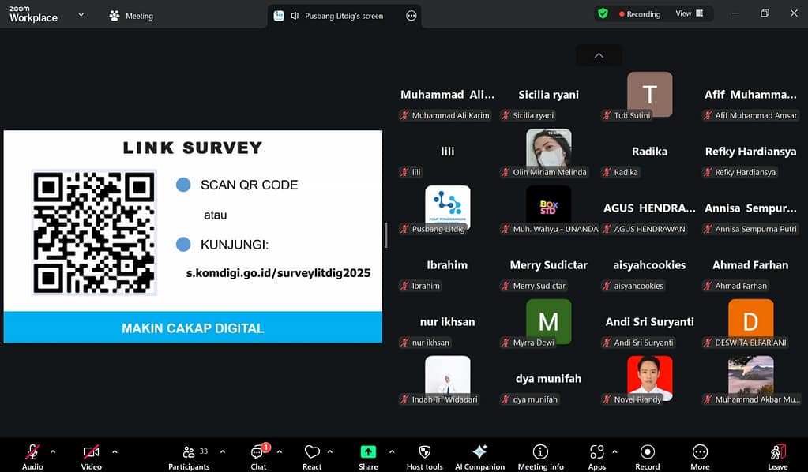Open the React emoji menu

(312, 455)
